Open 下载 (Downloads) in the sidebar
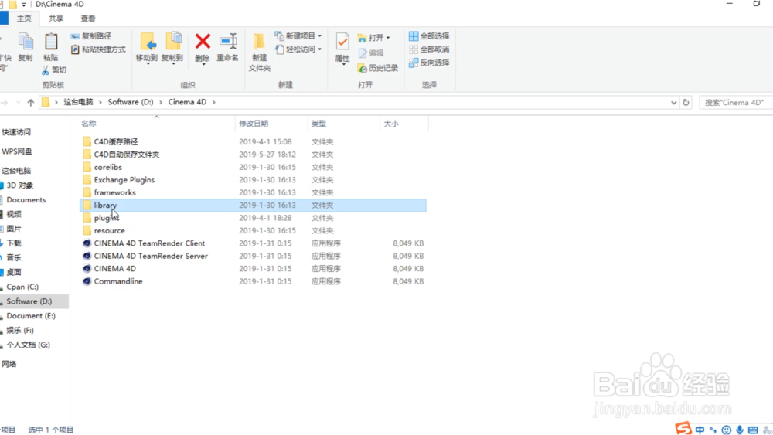 pos(14,243)
